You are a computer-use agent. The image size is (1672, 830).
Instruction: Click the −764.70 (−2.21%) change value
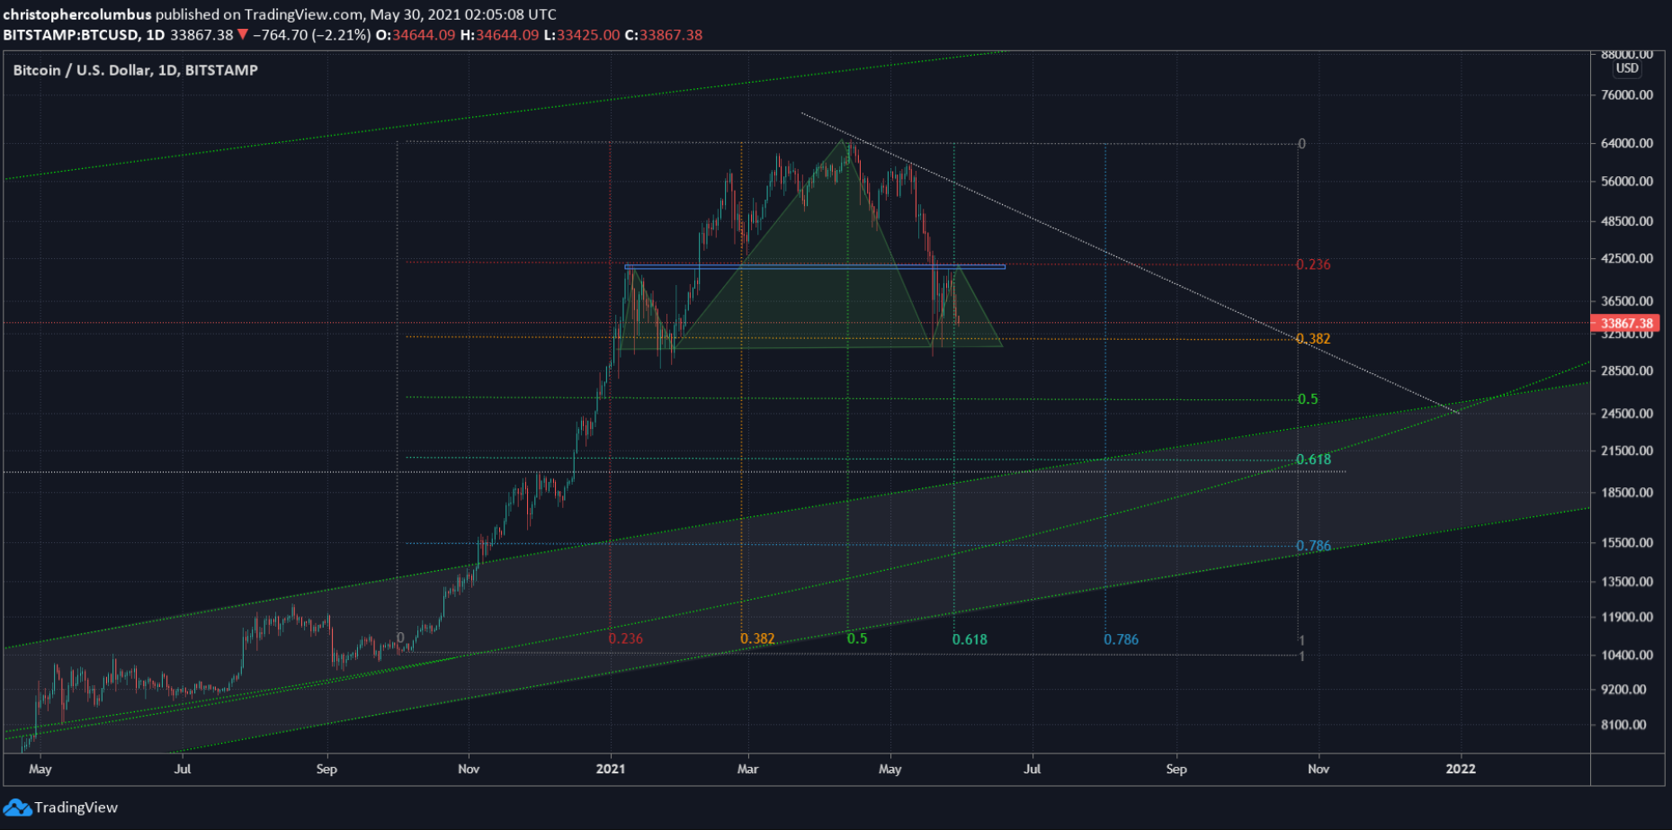coord(311,35)
